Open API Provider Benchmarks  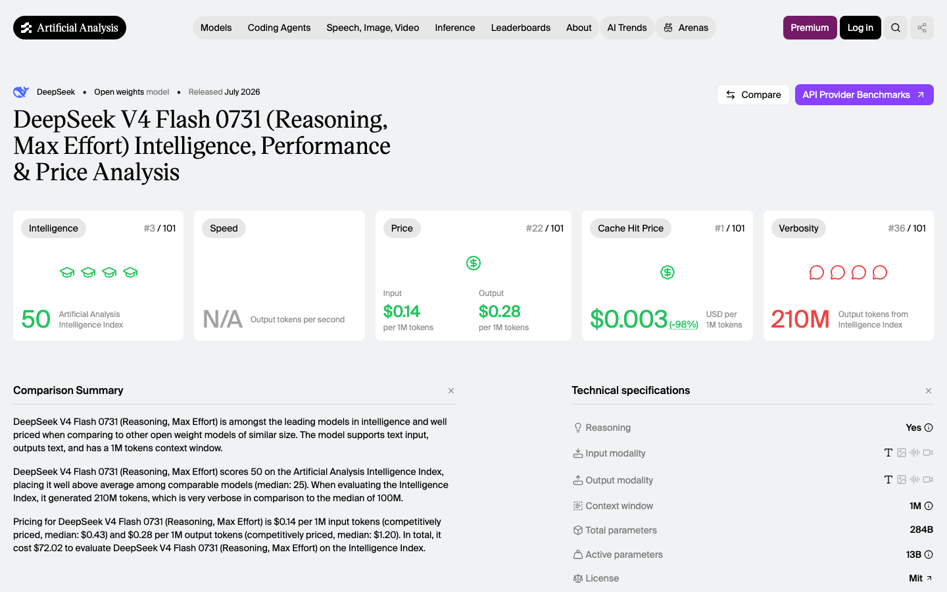[864, 95]
